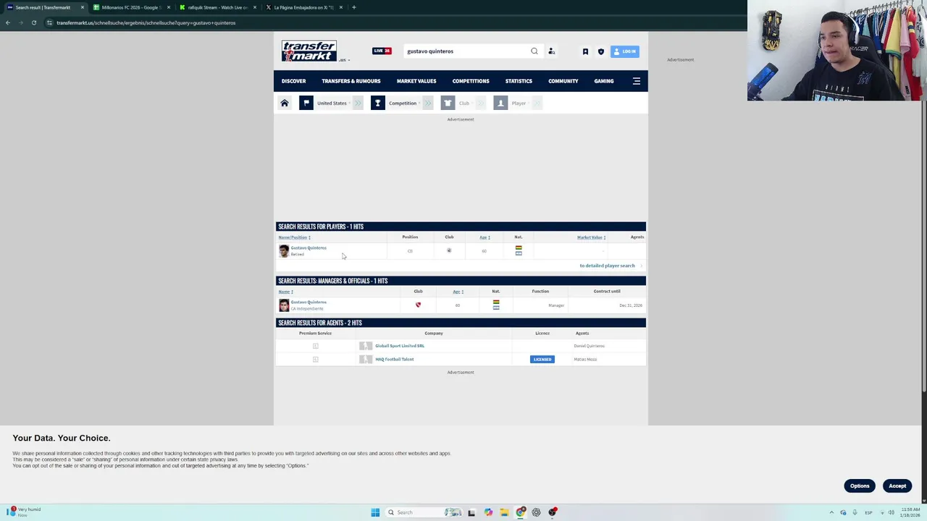The width and height of the screenshot is (927, 521).
Task: Follow the to detailed player search link
Action: tap(607, 266)
